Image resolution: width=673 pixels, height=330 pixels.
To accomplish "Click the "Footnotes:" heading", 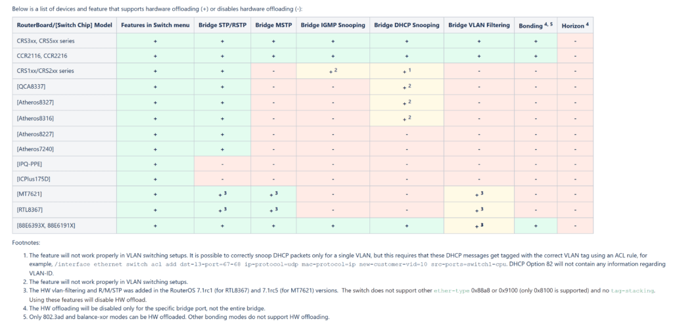I will (x=26, y=243).
